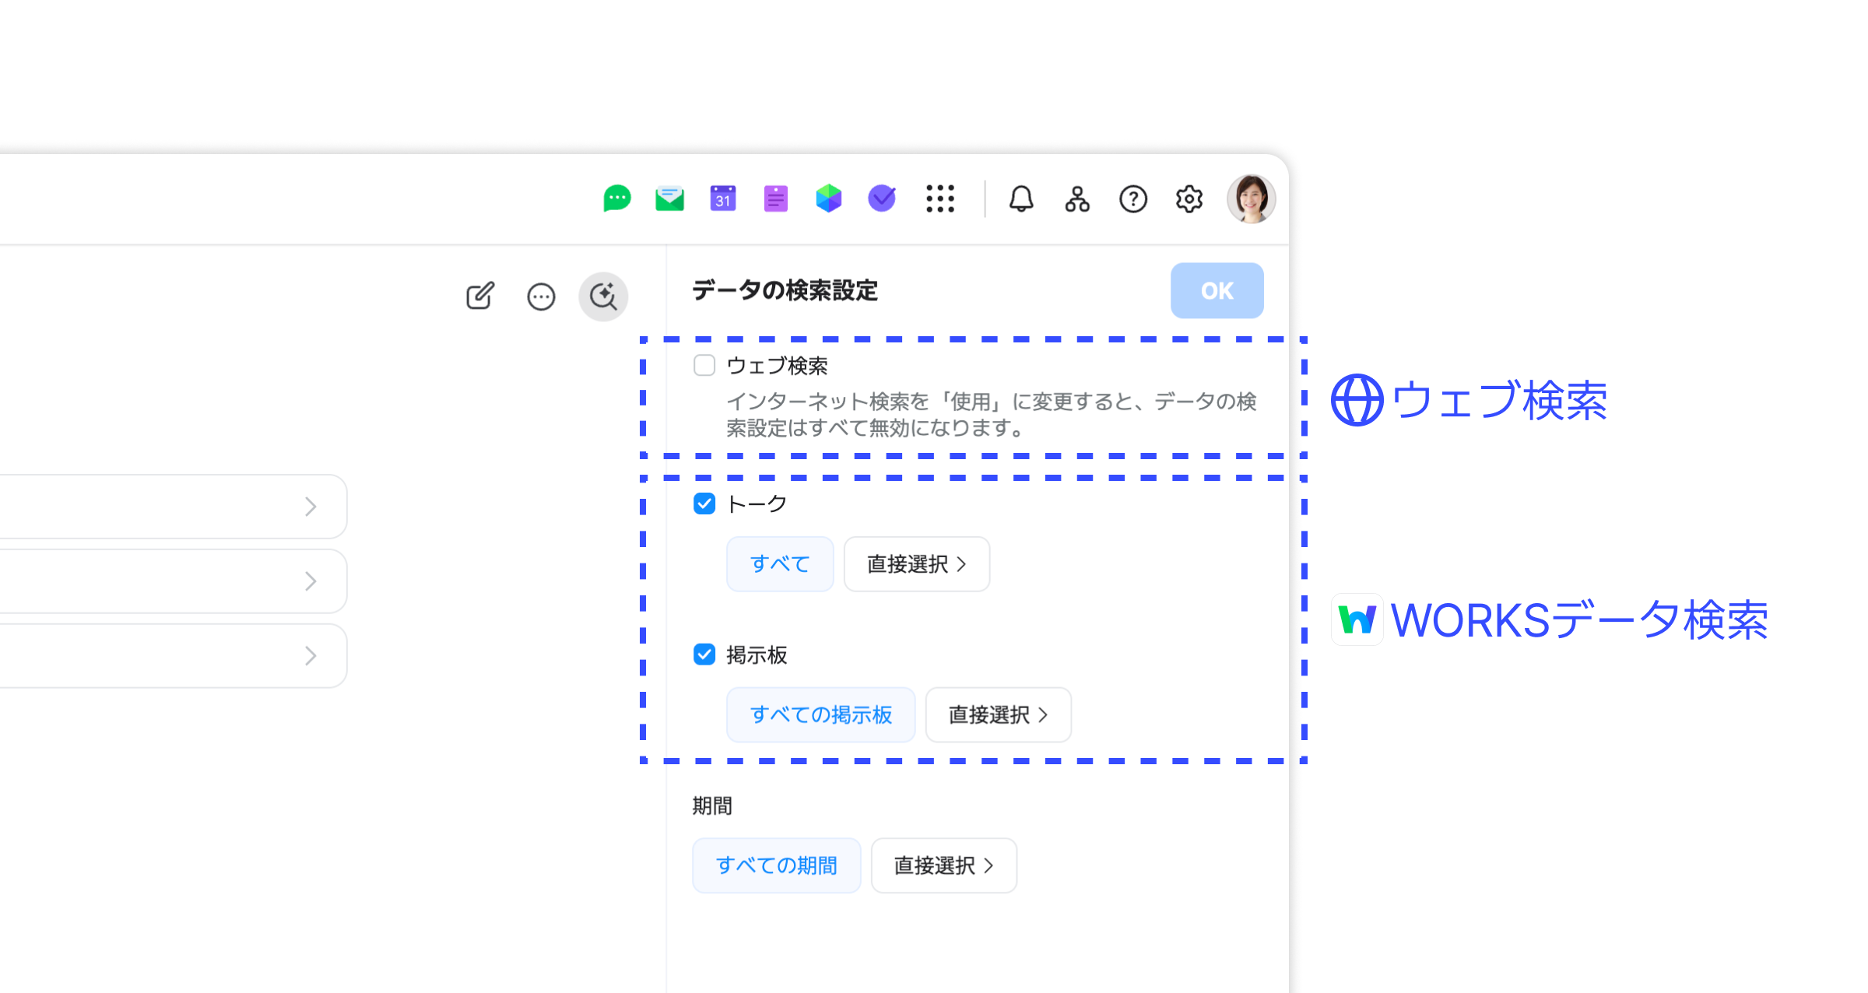The image size is (1868, 993).
Task: Open the Mail envelope icon
Action: (669, 199)
